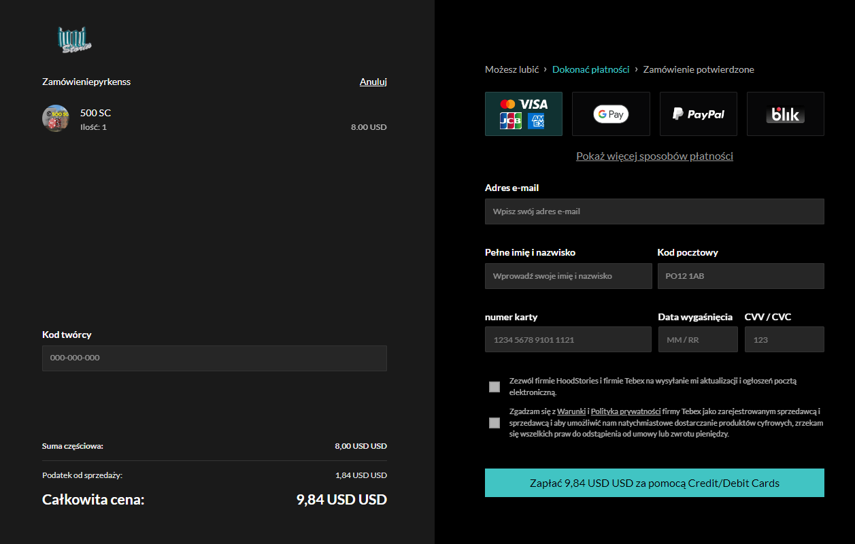Screen dimensions: 855x544
Task: Click the CVV / CVC label
Action: tap(768, 317)
